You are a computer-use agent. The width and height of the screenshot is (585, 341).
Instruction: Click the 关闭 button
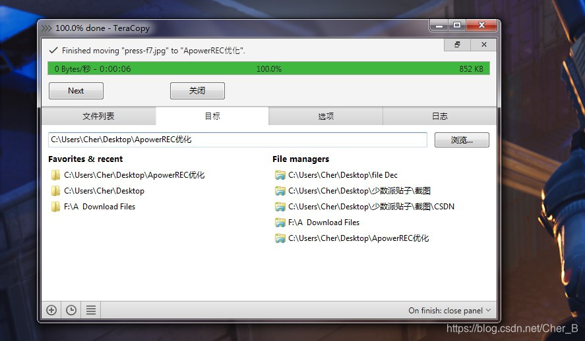[x=197, y=91]
